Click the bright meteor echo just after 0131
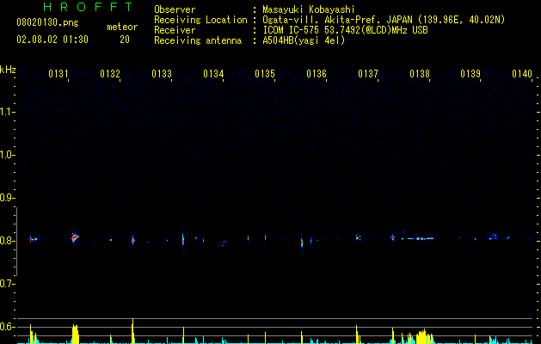Image resolution: width=541 pixels, height=344 pixels. click(x=75, y=237)
